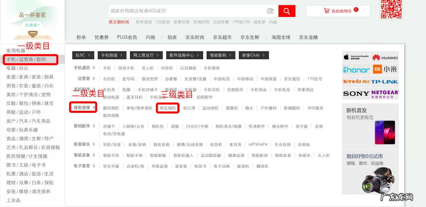Open the 京东超市 menu item
Viewport: 426px width, 207px height.
[222, 37]
